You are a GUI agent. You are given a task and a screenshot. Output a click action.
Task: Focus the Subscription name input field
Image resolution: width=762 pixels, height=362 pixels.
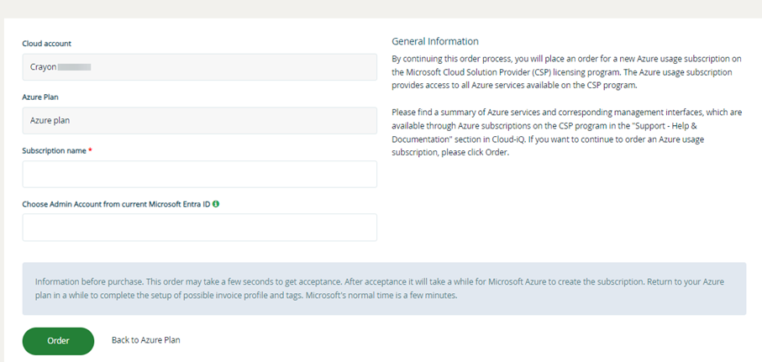199,174
